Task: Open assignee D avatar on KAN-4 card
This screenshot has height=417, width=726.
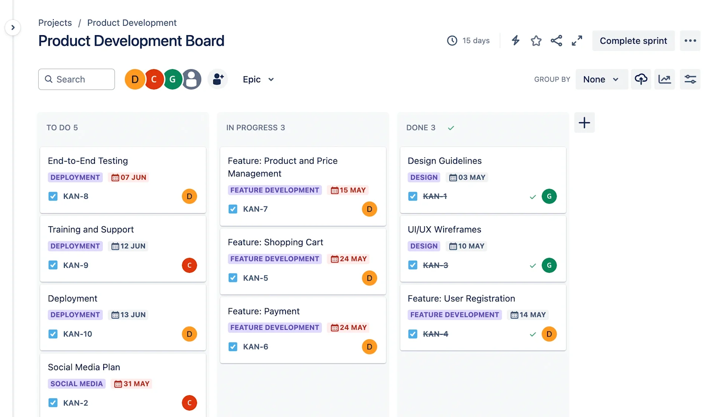Action: 549,334
